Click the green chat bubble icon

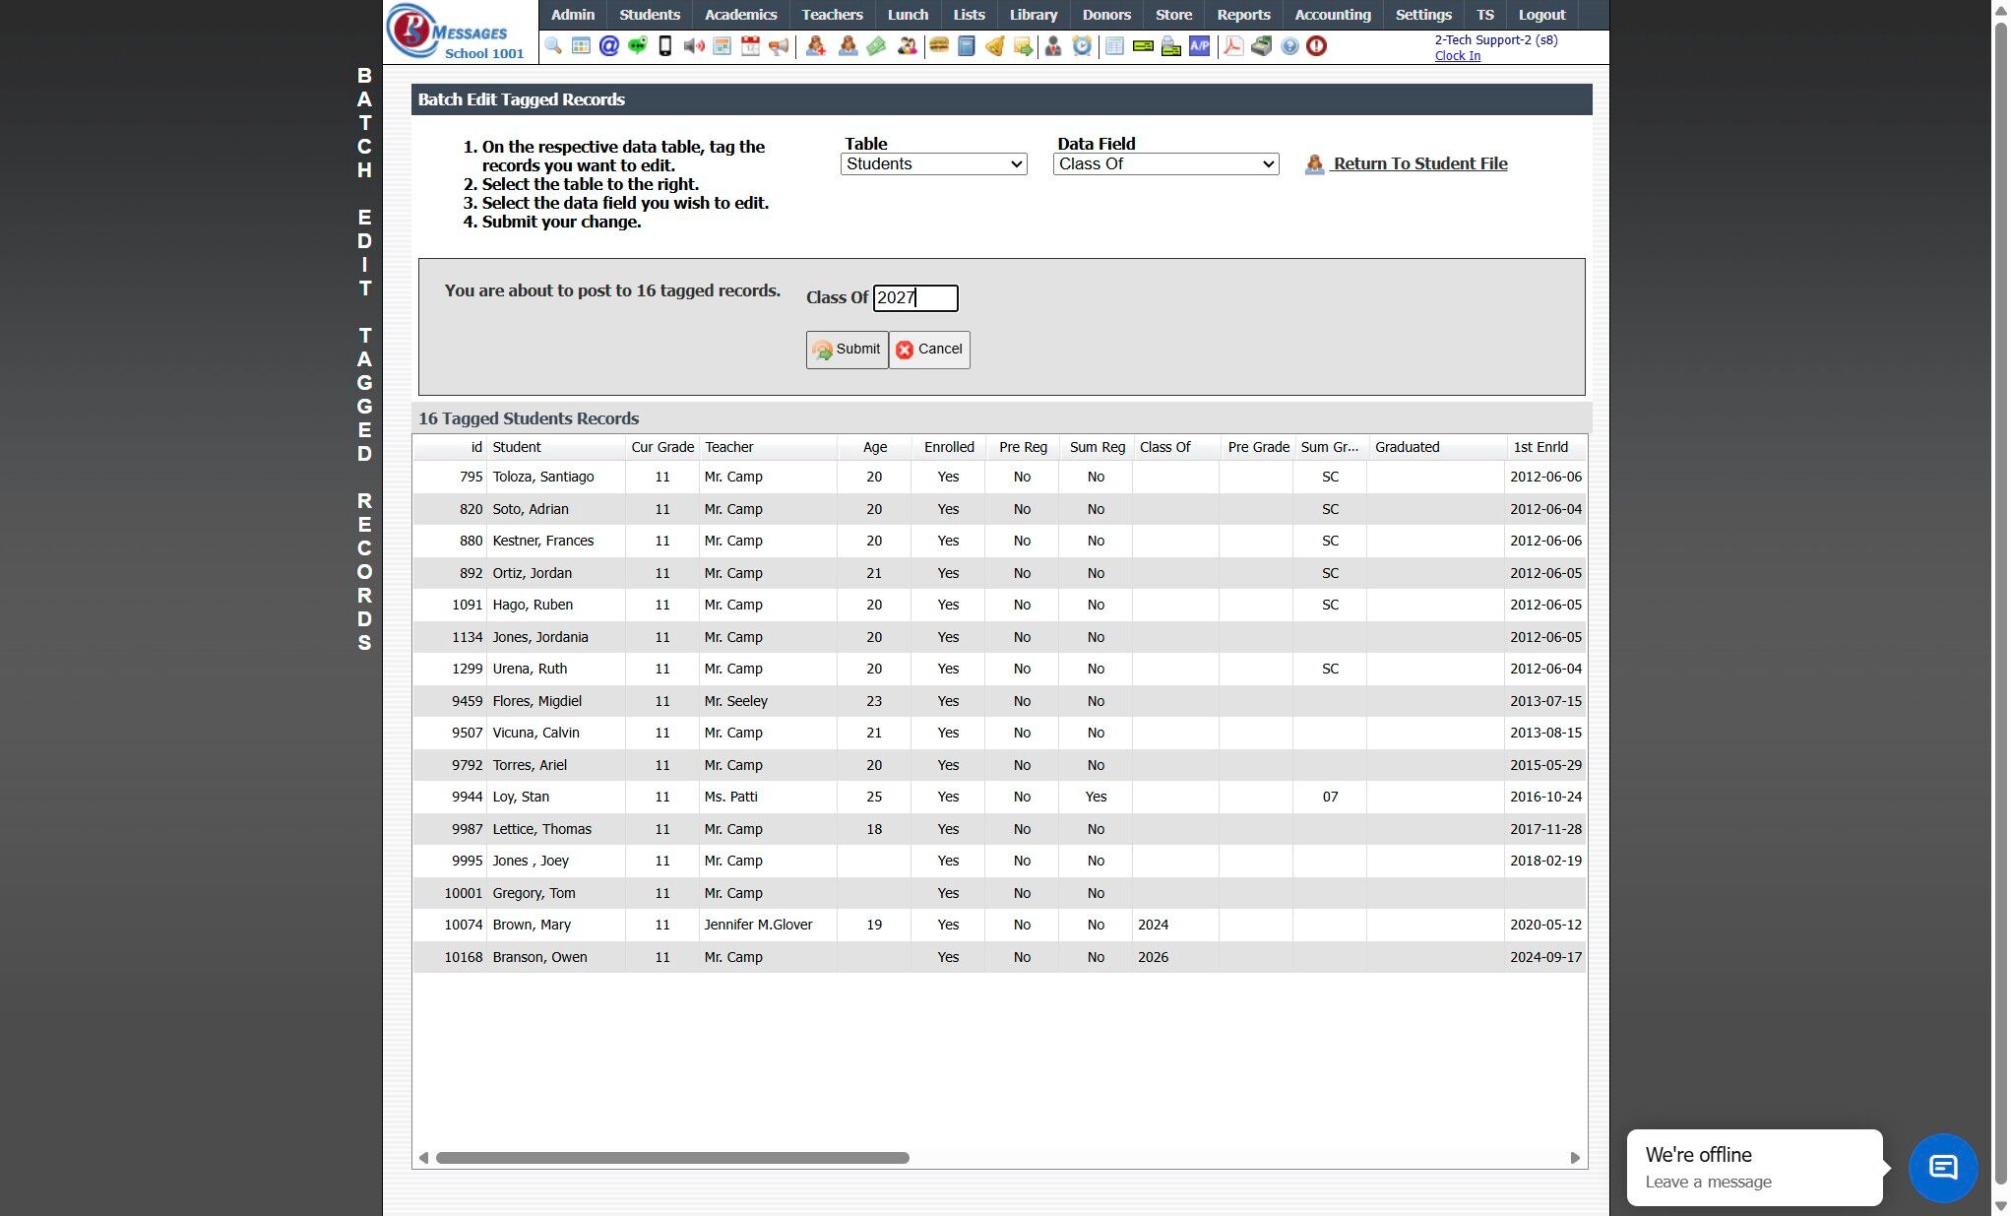[637, 46]
